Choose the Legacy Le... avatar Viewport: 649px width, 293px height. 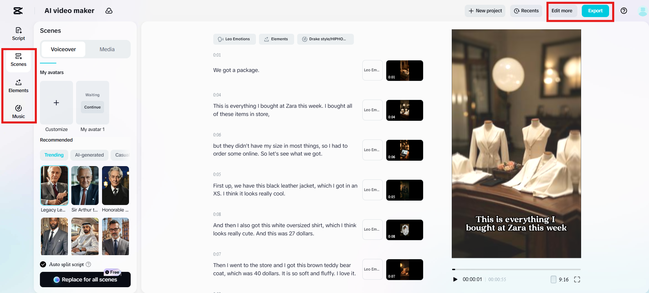(x=55, y=186)
